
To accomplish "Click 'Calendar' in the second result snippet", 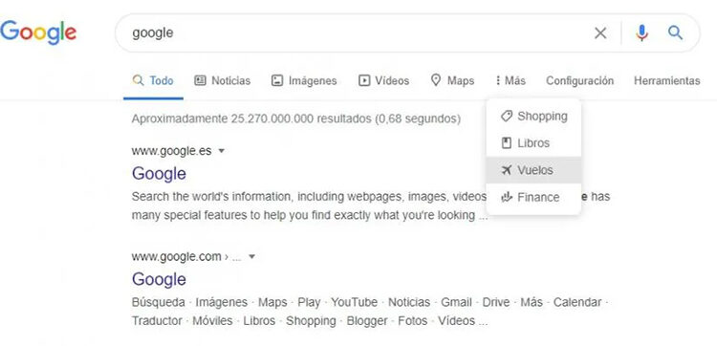I will [577, 302].
